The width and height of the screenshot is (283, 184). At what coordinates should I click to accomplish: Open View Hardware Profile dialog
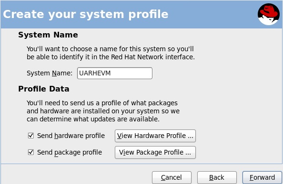[155, 136]
